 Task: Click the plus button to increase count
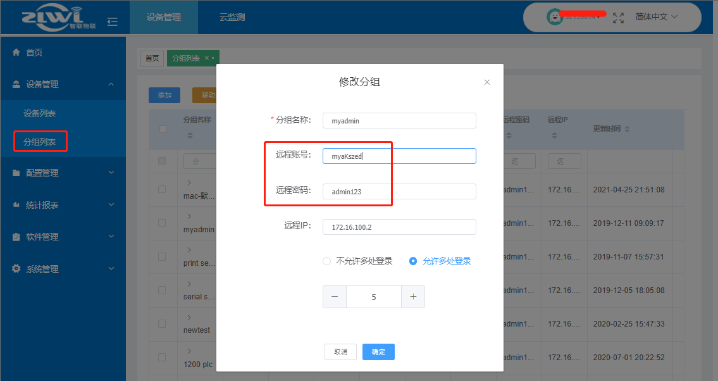pyautogui.click(x=413, y=297)
